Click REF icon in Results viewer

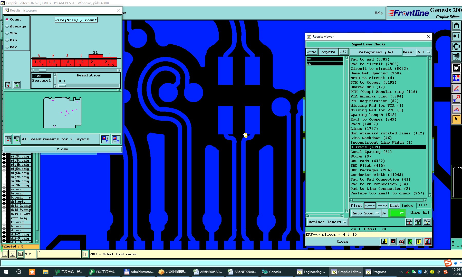(x=418, y=222)
